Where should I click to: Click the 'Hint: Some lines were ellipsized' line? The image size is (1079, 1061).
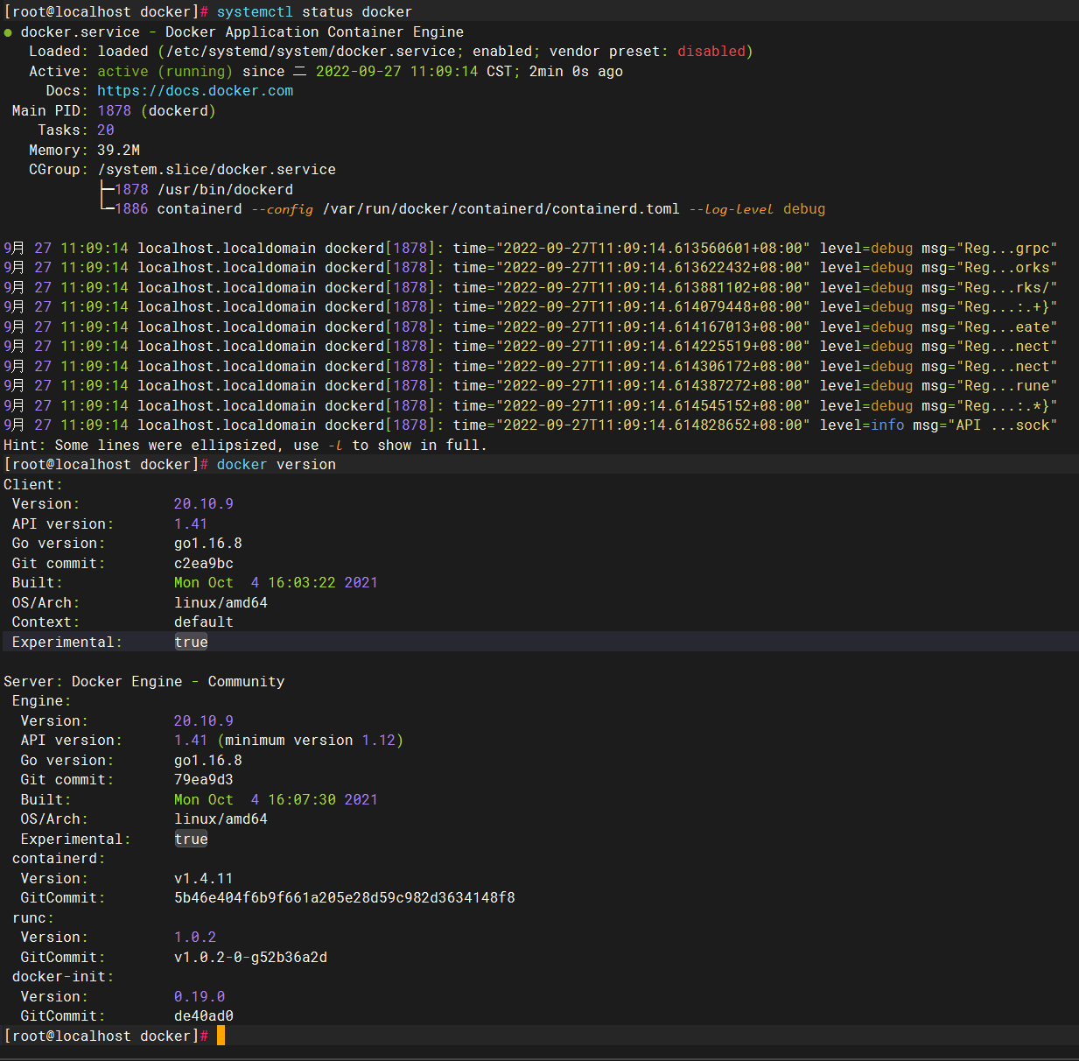[x=245, y=446]
